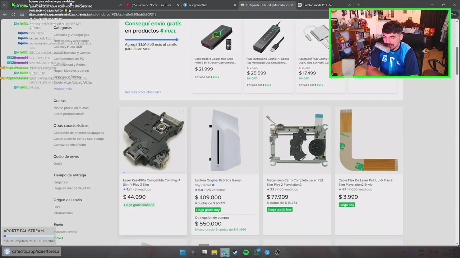The width and height of the screenshot is (460, 258).
Task: Click the Aporte pal stream progress bar
Action: pos(29,236)
